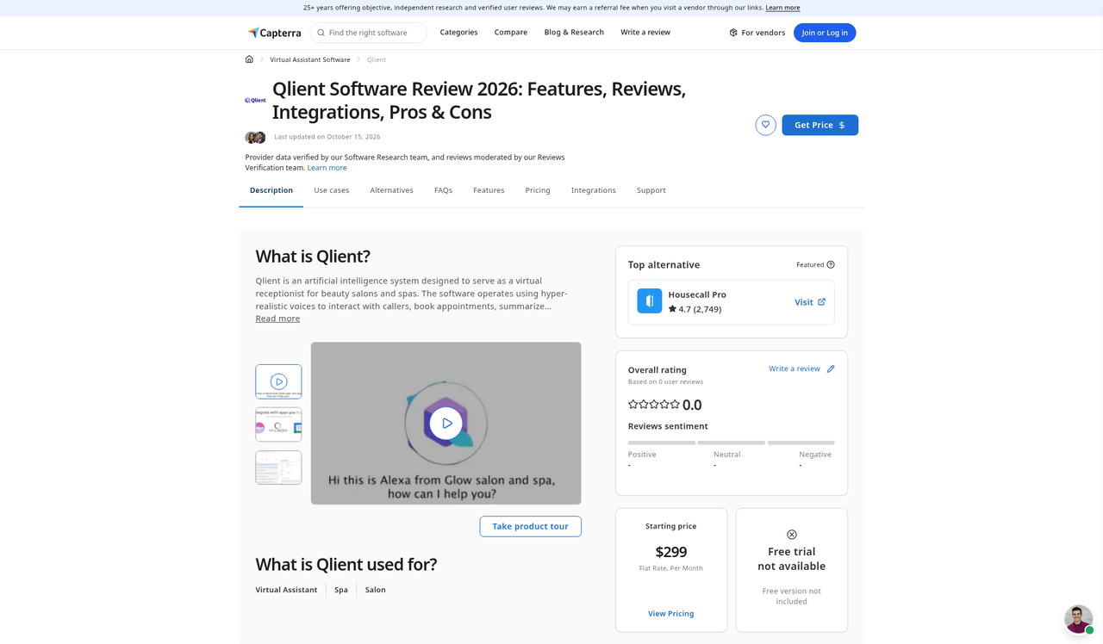The image size is (1103, 644).
Task: Click the Housecall Pro logo icon
Action: [650, 301]
